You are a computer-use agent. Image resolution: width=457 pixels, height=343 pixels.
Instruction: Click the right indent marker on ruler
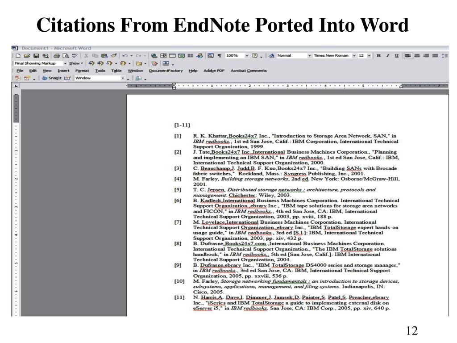click(x=401, y=86)
